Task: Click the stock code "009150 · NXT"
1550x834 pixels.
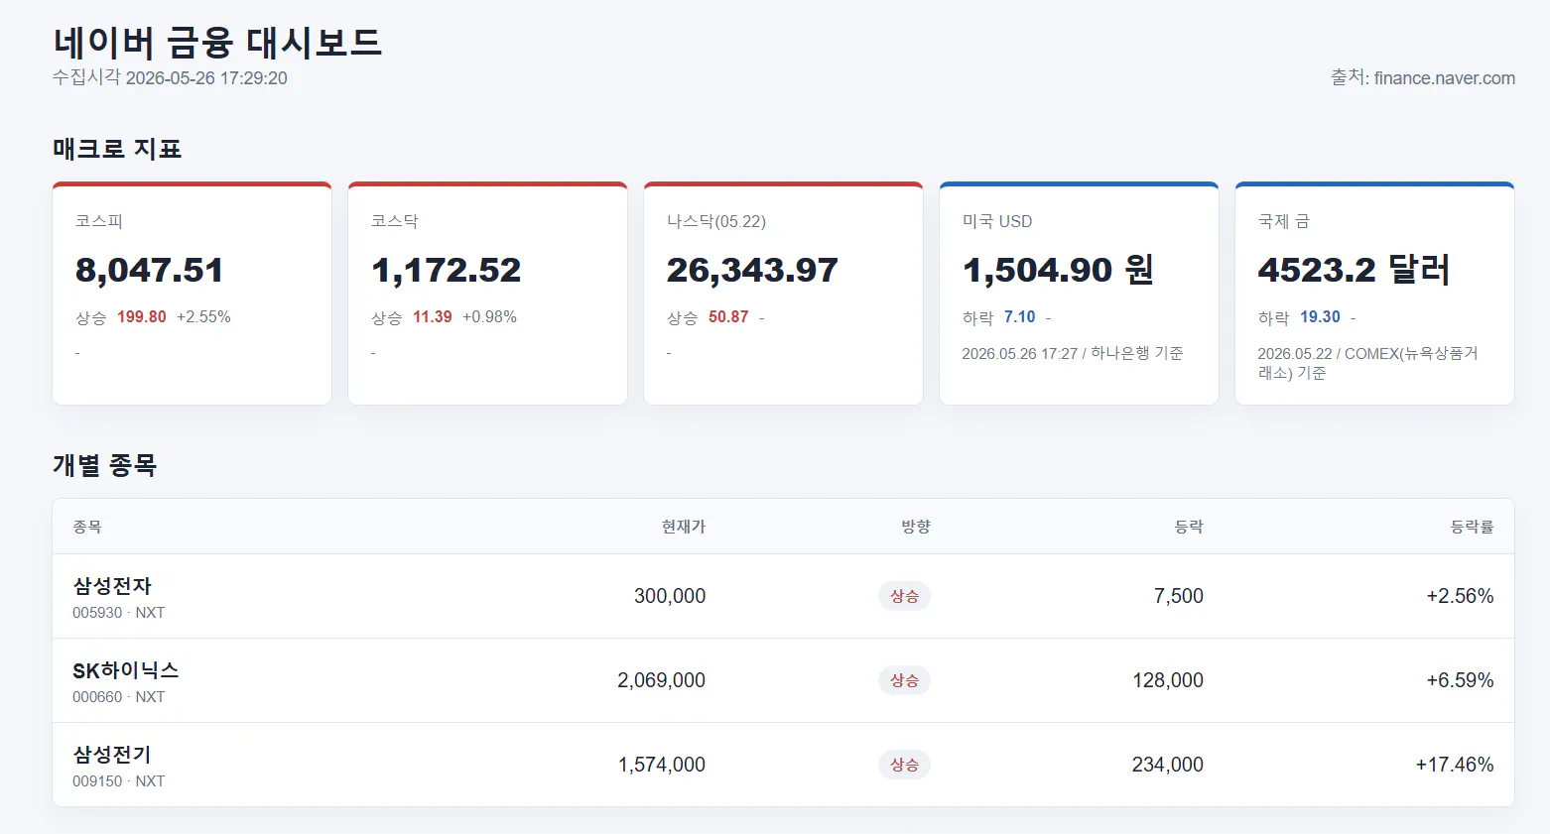Action: tap(119, 781)
